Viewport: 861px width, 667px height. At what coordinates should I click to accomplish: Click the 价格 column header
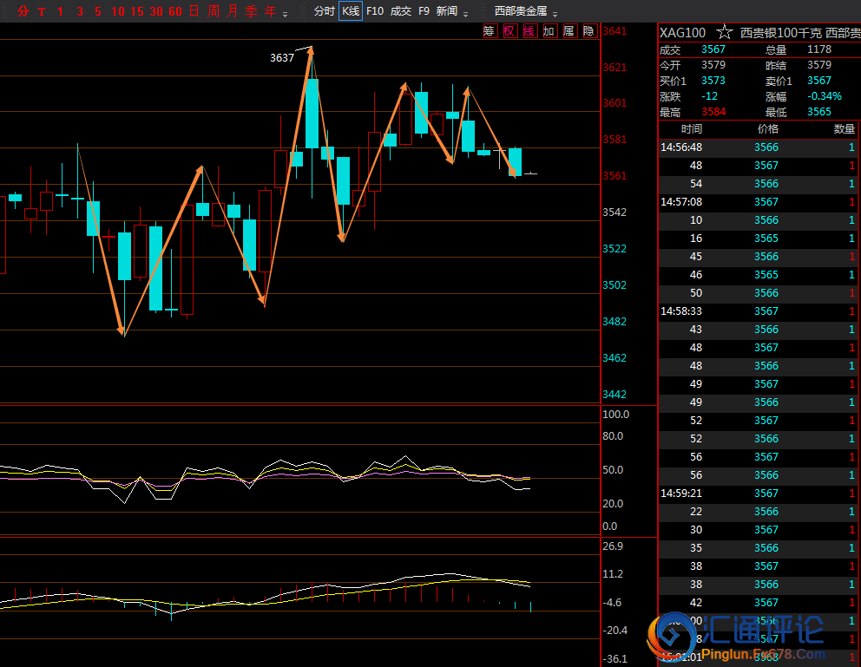pos(767,129)
